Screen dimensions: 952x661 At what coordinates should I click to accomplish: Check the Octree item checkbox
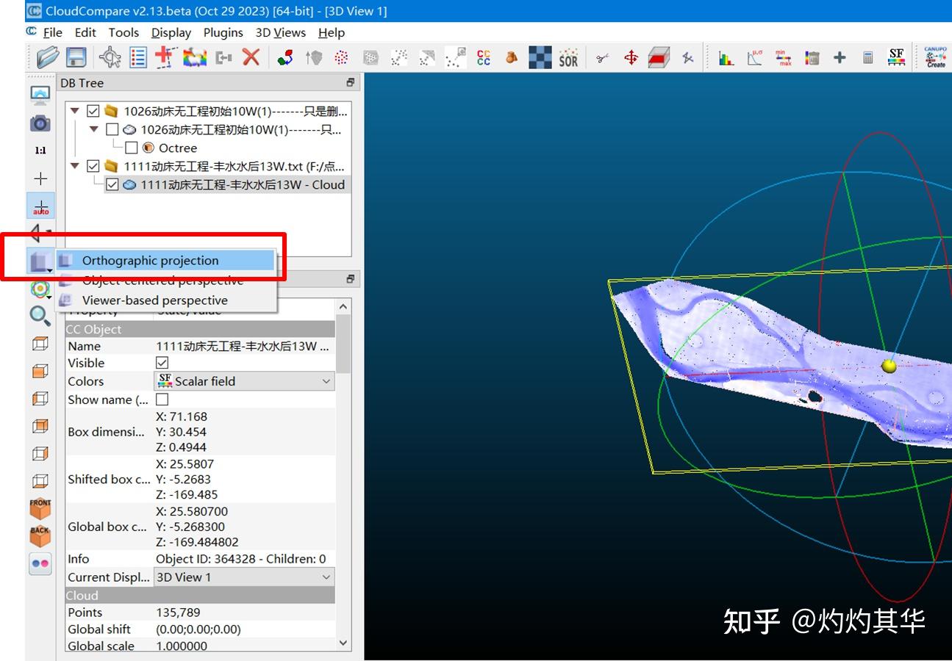(x=131, y=148)
